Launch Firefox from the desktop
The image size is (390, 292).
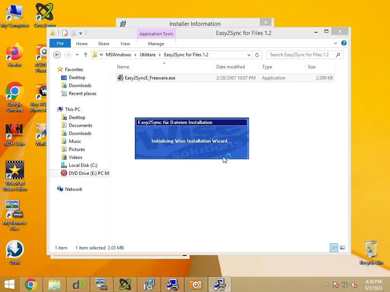point(15,55)
